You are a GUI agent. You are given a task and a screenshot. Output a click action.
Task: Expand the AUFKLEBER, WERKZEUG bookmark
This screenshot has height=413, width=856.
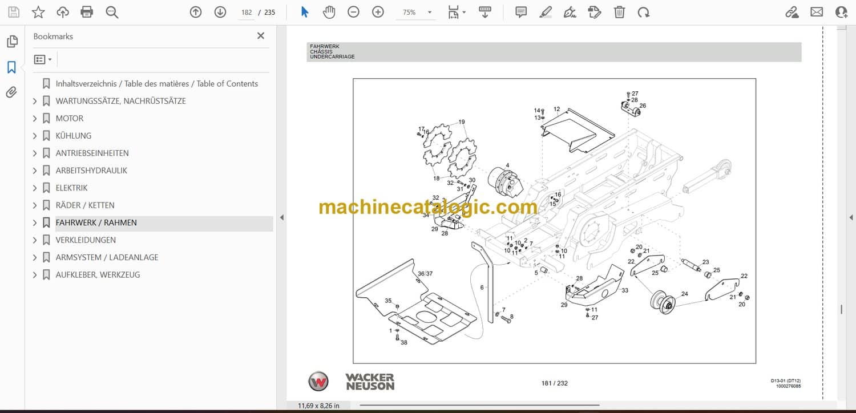35,275
